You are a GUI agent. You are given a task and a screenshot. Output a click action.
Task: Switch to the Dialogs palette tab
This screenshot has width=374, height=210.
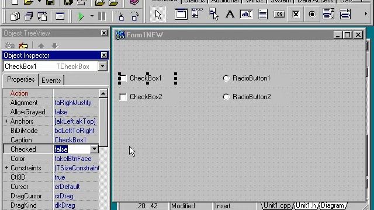click(195, 1)
